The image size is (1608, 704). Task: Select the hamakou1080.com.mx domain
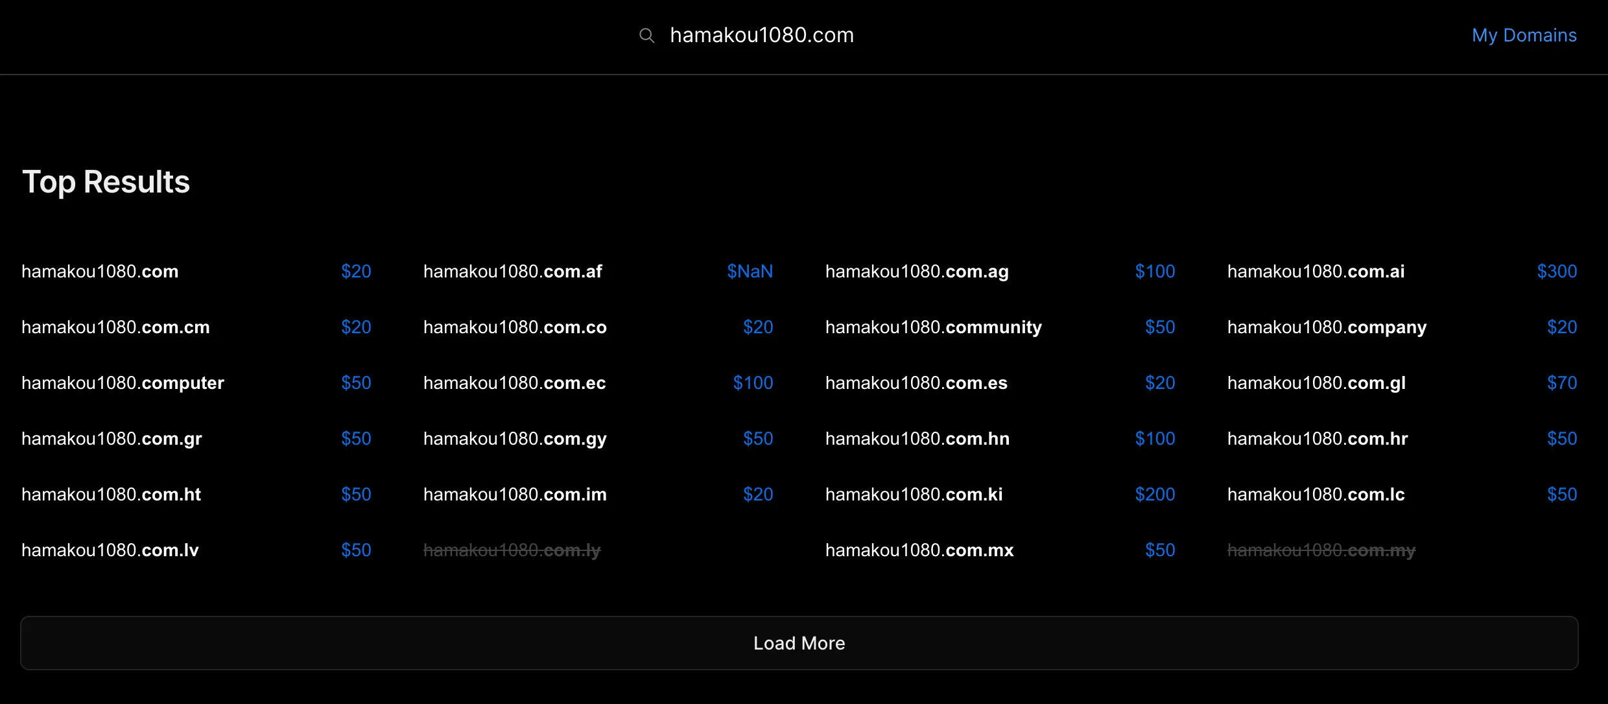point(919,550)
